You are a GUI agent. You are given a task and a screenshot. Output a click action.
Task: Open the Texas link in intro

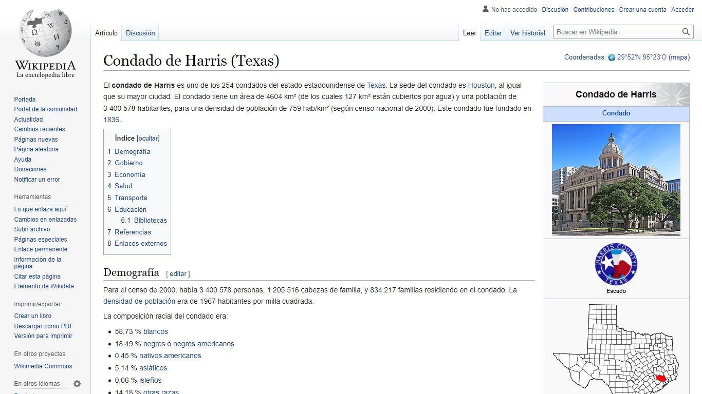point(376,85)
